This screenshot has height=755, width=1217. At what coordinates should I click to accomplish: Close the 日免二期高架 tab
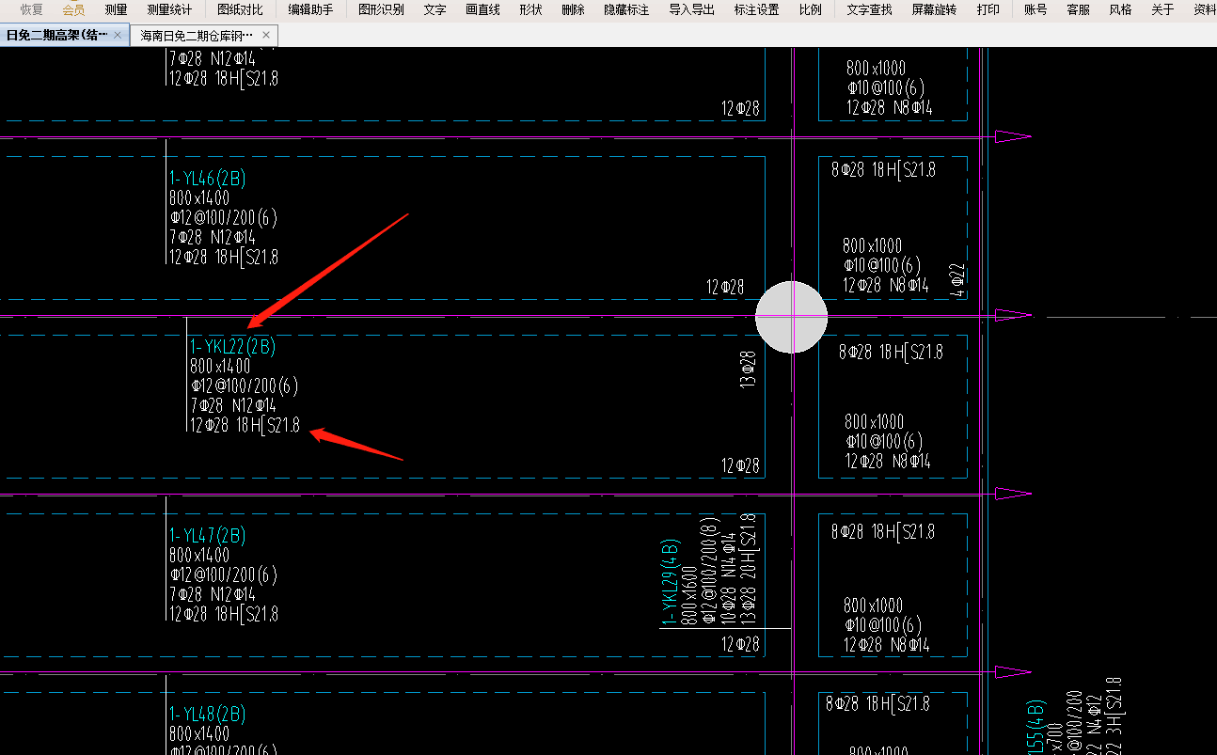pos(118,36)
